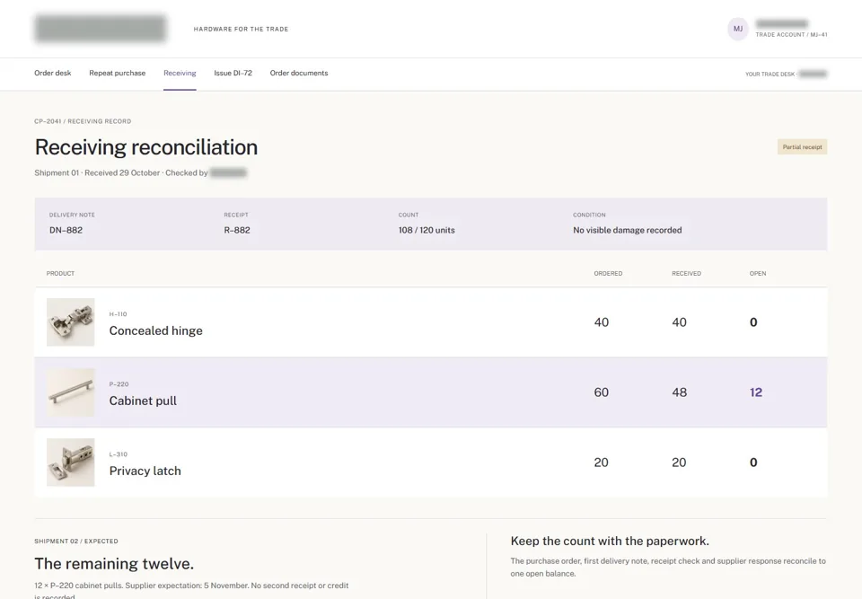
Task: Open the Concealed hinge product thumbnail
Action: point(70,322)
